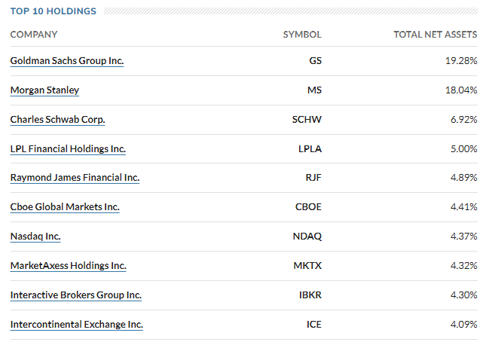
Task: Click the GS ticker symbol
Action: tap(315, 61)
